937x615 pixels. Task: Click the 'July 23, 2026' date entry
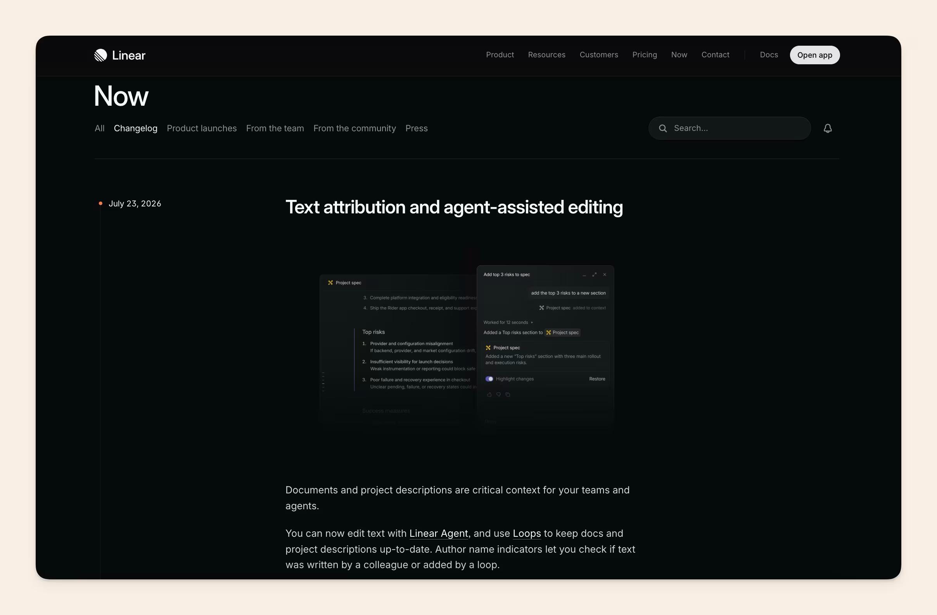[x=135, y=204]
